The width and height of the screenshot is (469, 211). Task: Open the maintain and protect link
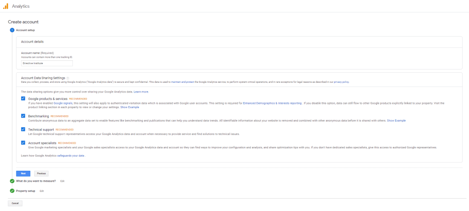182,82
